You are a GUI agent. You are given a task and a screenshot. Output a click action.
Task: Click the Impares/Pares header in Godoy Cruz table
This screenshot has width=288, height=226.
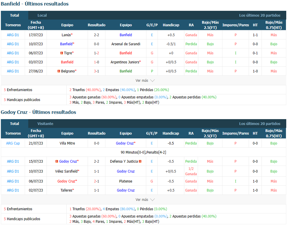tap(236, 133)
